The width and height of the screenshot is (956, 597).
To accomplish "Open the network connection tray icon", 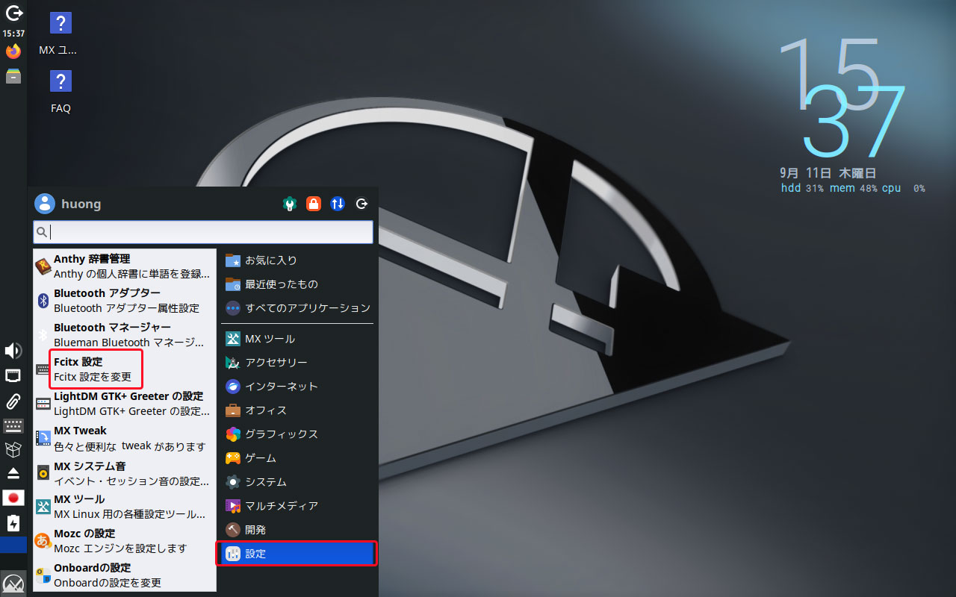I will (13, 375).
